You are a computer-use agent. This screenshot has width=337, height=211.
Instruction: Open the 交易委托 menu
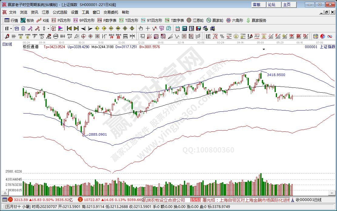click(x=111, y=12)
